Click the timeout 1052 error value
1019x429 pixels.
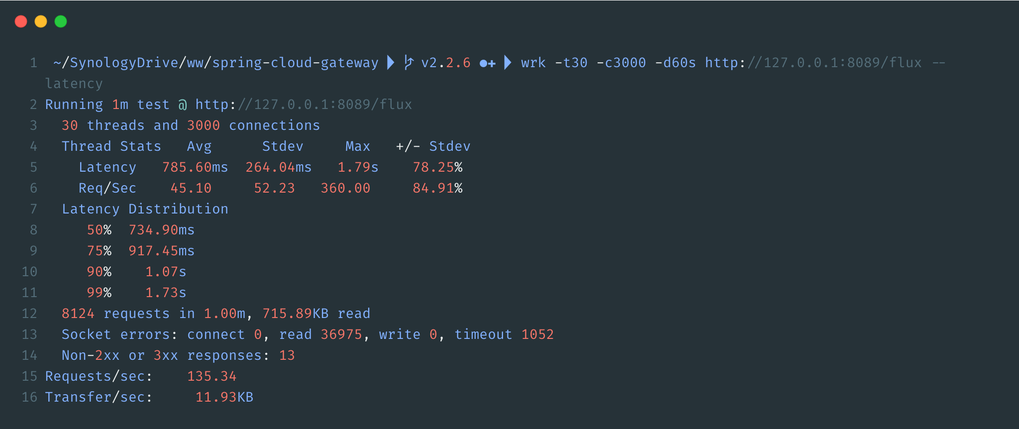(537, 334)
